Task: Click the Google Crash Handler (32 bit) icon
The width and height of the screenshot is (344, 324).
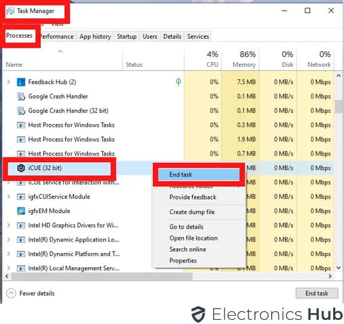Action: click(21, 111)
